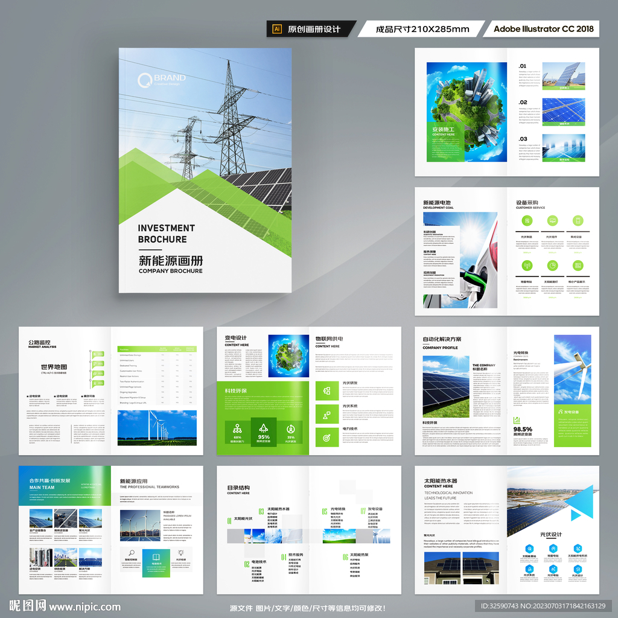The width and height of the screenshot is (618, 618).
Task: Click the 安装施工 green overlay title
Action: 443,129
